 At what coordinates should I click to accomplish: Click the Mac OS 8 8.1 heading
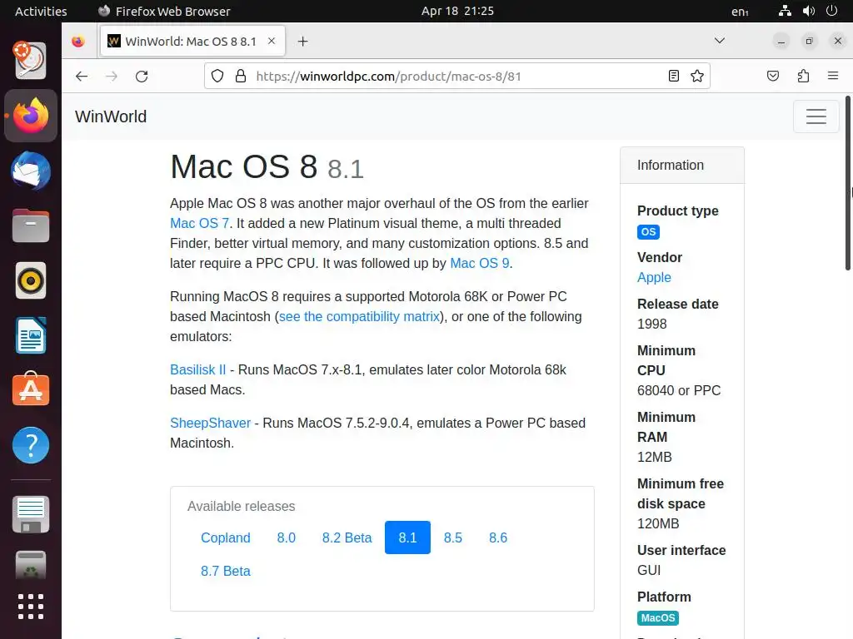[x=267, y=166]
